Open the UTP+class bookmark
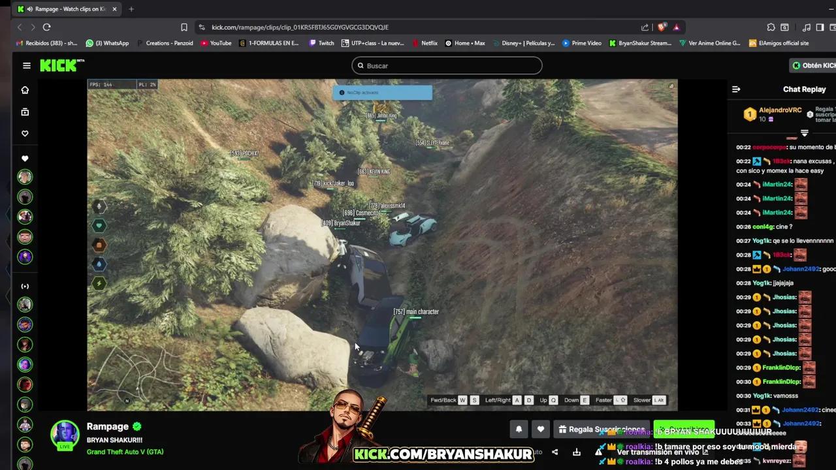Image resolution: width=836 pixels, height=470 pixels. point(373,43)
